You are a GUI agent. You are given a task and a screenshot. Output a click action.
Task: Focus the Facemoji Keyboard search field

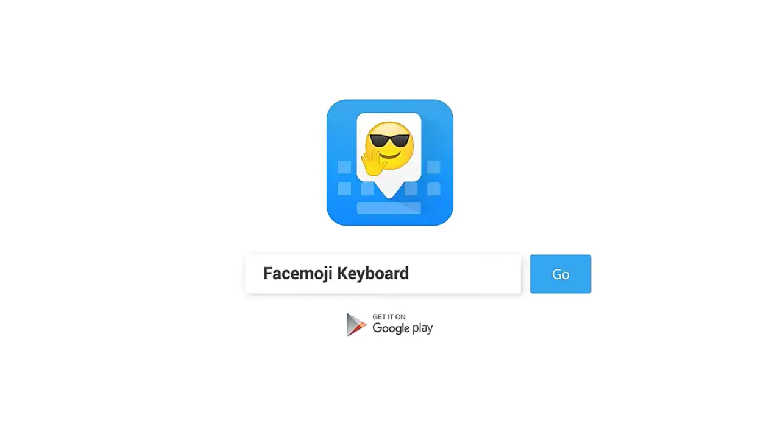(383, 274)
